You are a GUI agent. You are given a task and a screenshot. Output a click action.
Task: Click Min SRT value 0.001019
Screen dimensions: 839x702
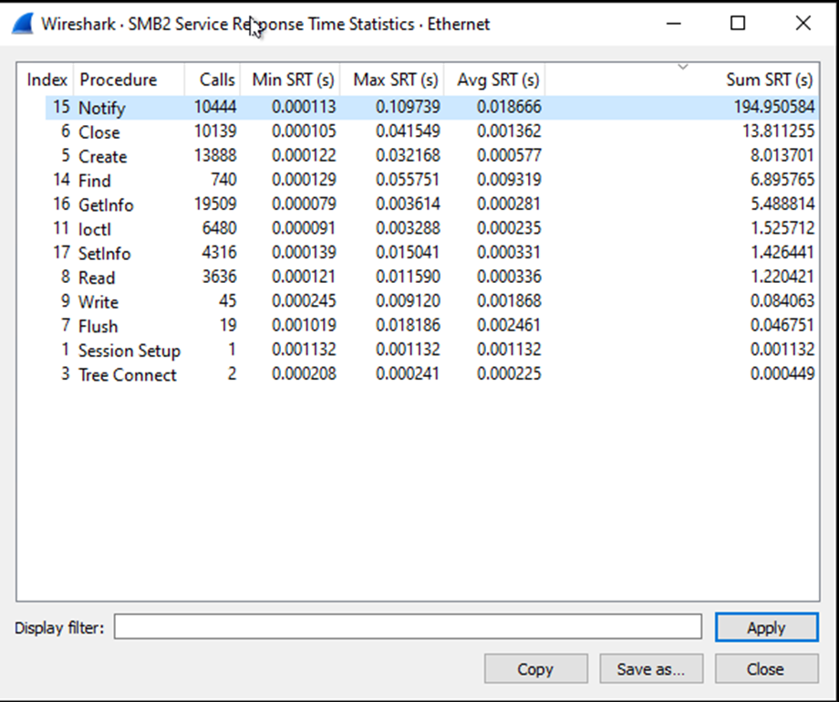point(304,326)
